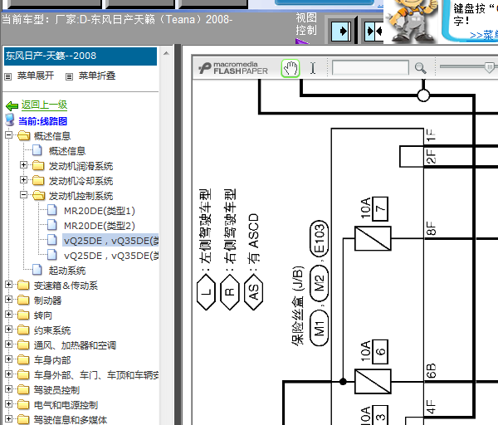
Task: Click the 驾驶员控制 folder icon
Action: pyautogui.click(x=23, y=390)
